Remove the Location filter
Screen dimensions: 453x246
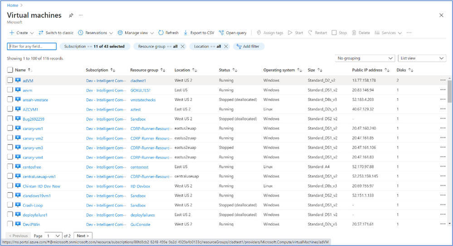pos(226,46)
